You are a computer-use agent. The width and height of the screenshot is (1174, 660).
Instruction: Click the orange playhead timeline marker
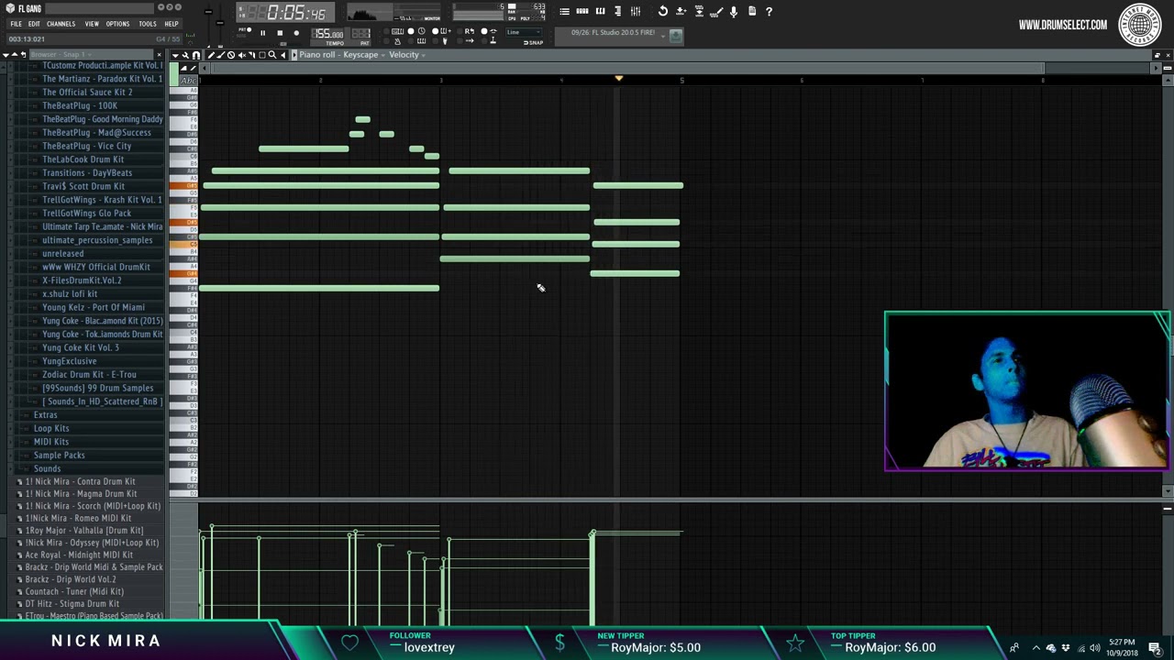pyautogui.click(x=619, y=79)
